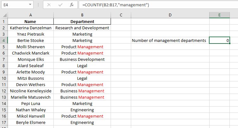Select column C header
The width and height of the screenshot is (238, 128).
coord(121,15)
